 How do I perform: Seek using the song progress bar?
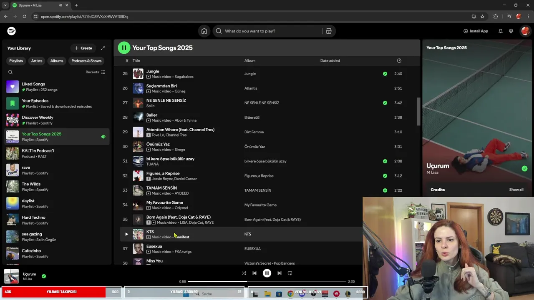tap(267, 282)
